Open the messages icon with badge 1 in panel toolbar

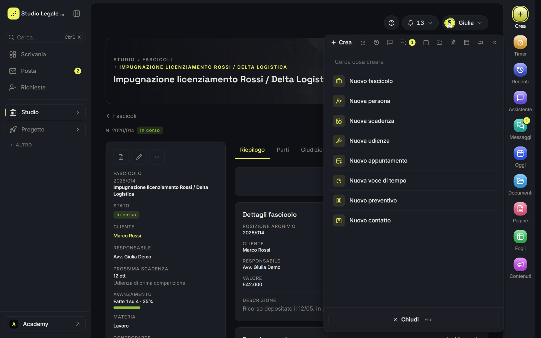pyautogui.click(x=408, y=43)
